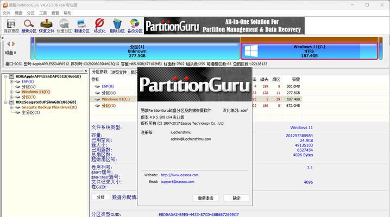Switch to the 分区参数 tab
This screenshot has width=390, height=217.
(x=99, y=72)
